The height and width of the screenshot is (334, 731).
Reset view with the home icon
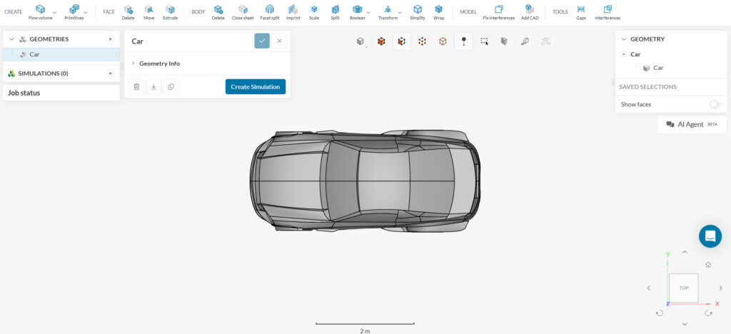click(x=708, y=265)
